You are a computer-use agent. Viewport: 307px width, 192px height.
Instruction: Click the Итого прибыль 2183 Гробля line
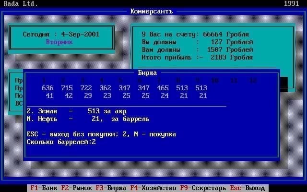coord(197,57)
